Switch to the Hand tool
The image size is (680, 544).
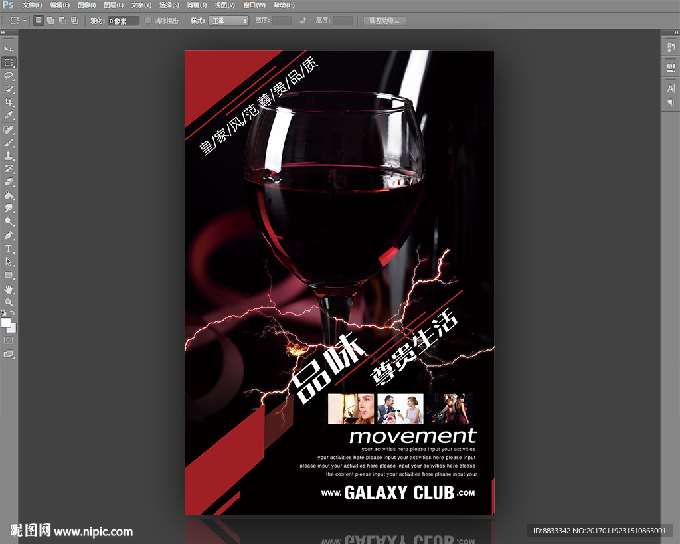click(9, 289)
